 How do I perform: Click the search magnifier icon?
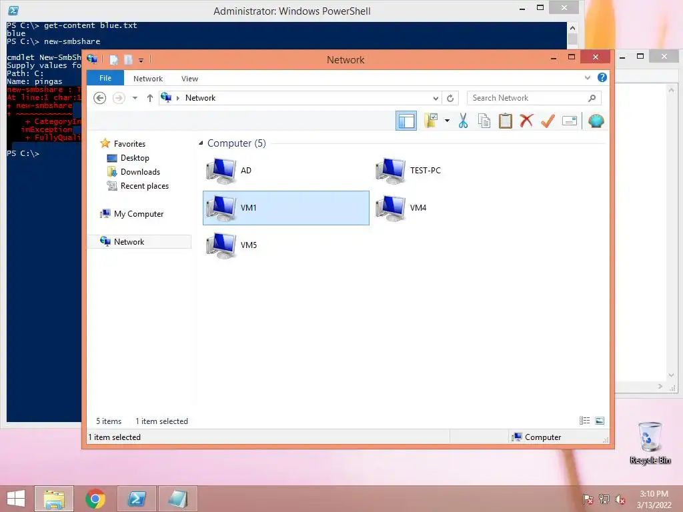pos(592,98)
